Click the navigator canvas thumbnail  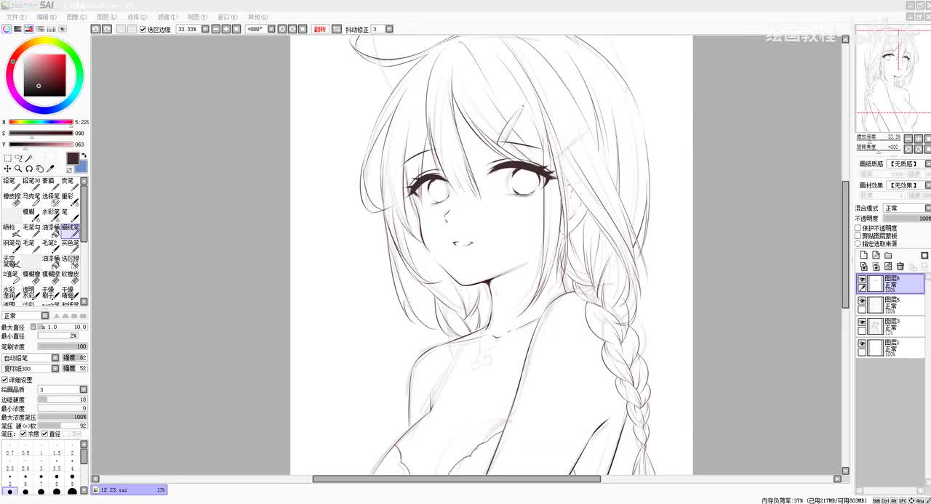892,78
